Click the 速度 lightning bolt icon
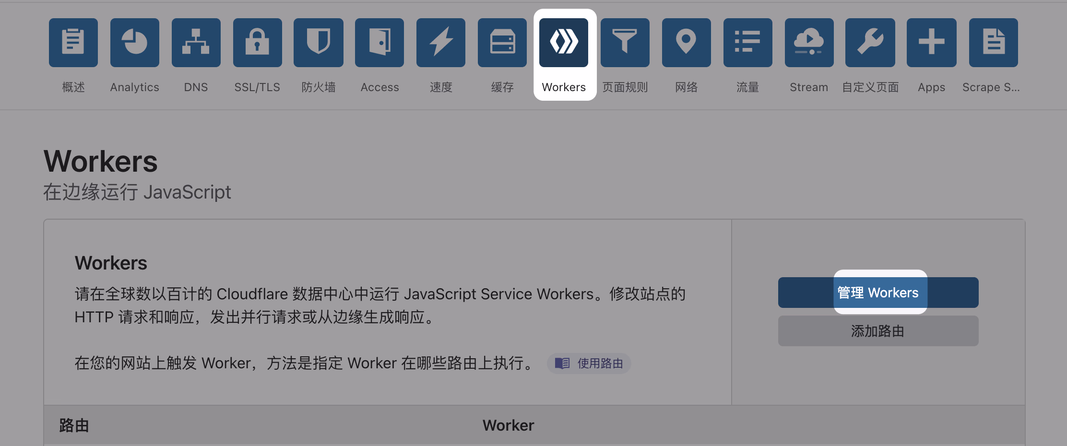The width and height of the screenshot is (1067, 446). pos(441,43)
